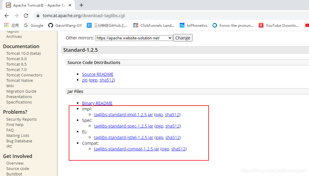Open the Presentations sidebar link
The image size is (309, 176).
point(19,97)
